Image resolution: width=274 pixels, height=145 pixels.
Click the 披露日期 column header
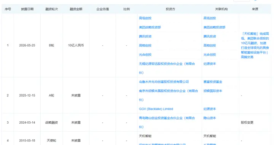coord(27,9)
